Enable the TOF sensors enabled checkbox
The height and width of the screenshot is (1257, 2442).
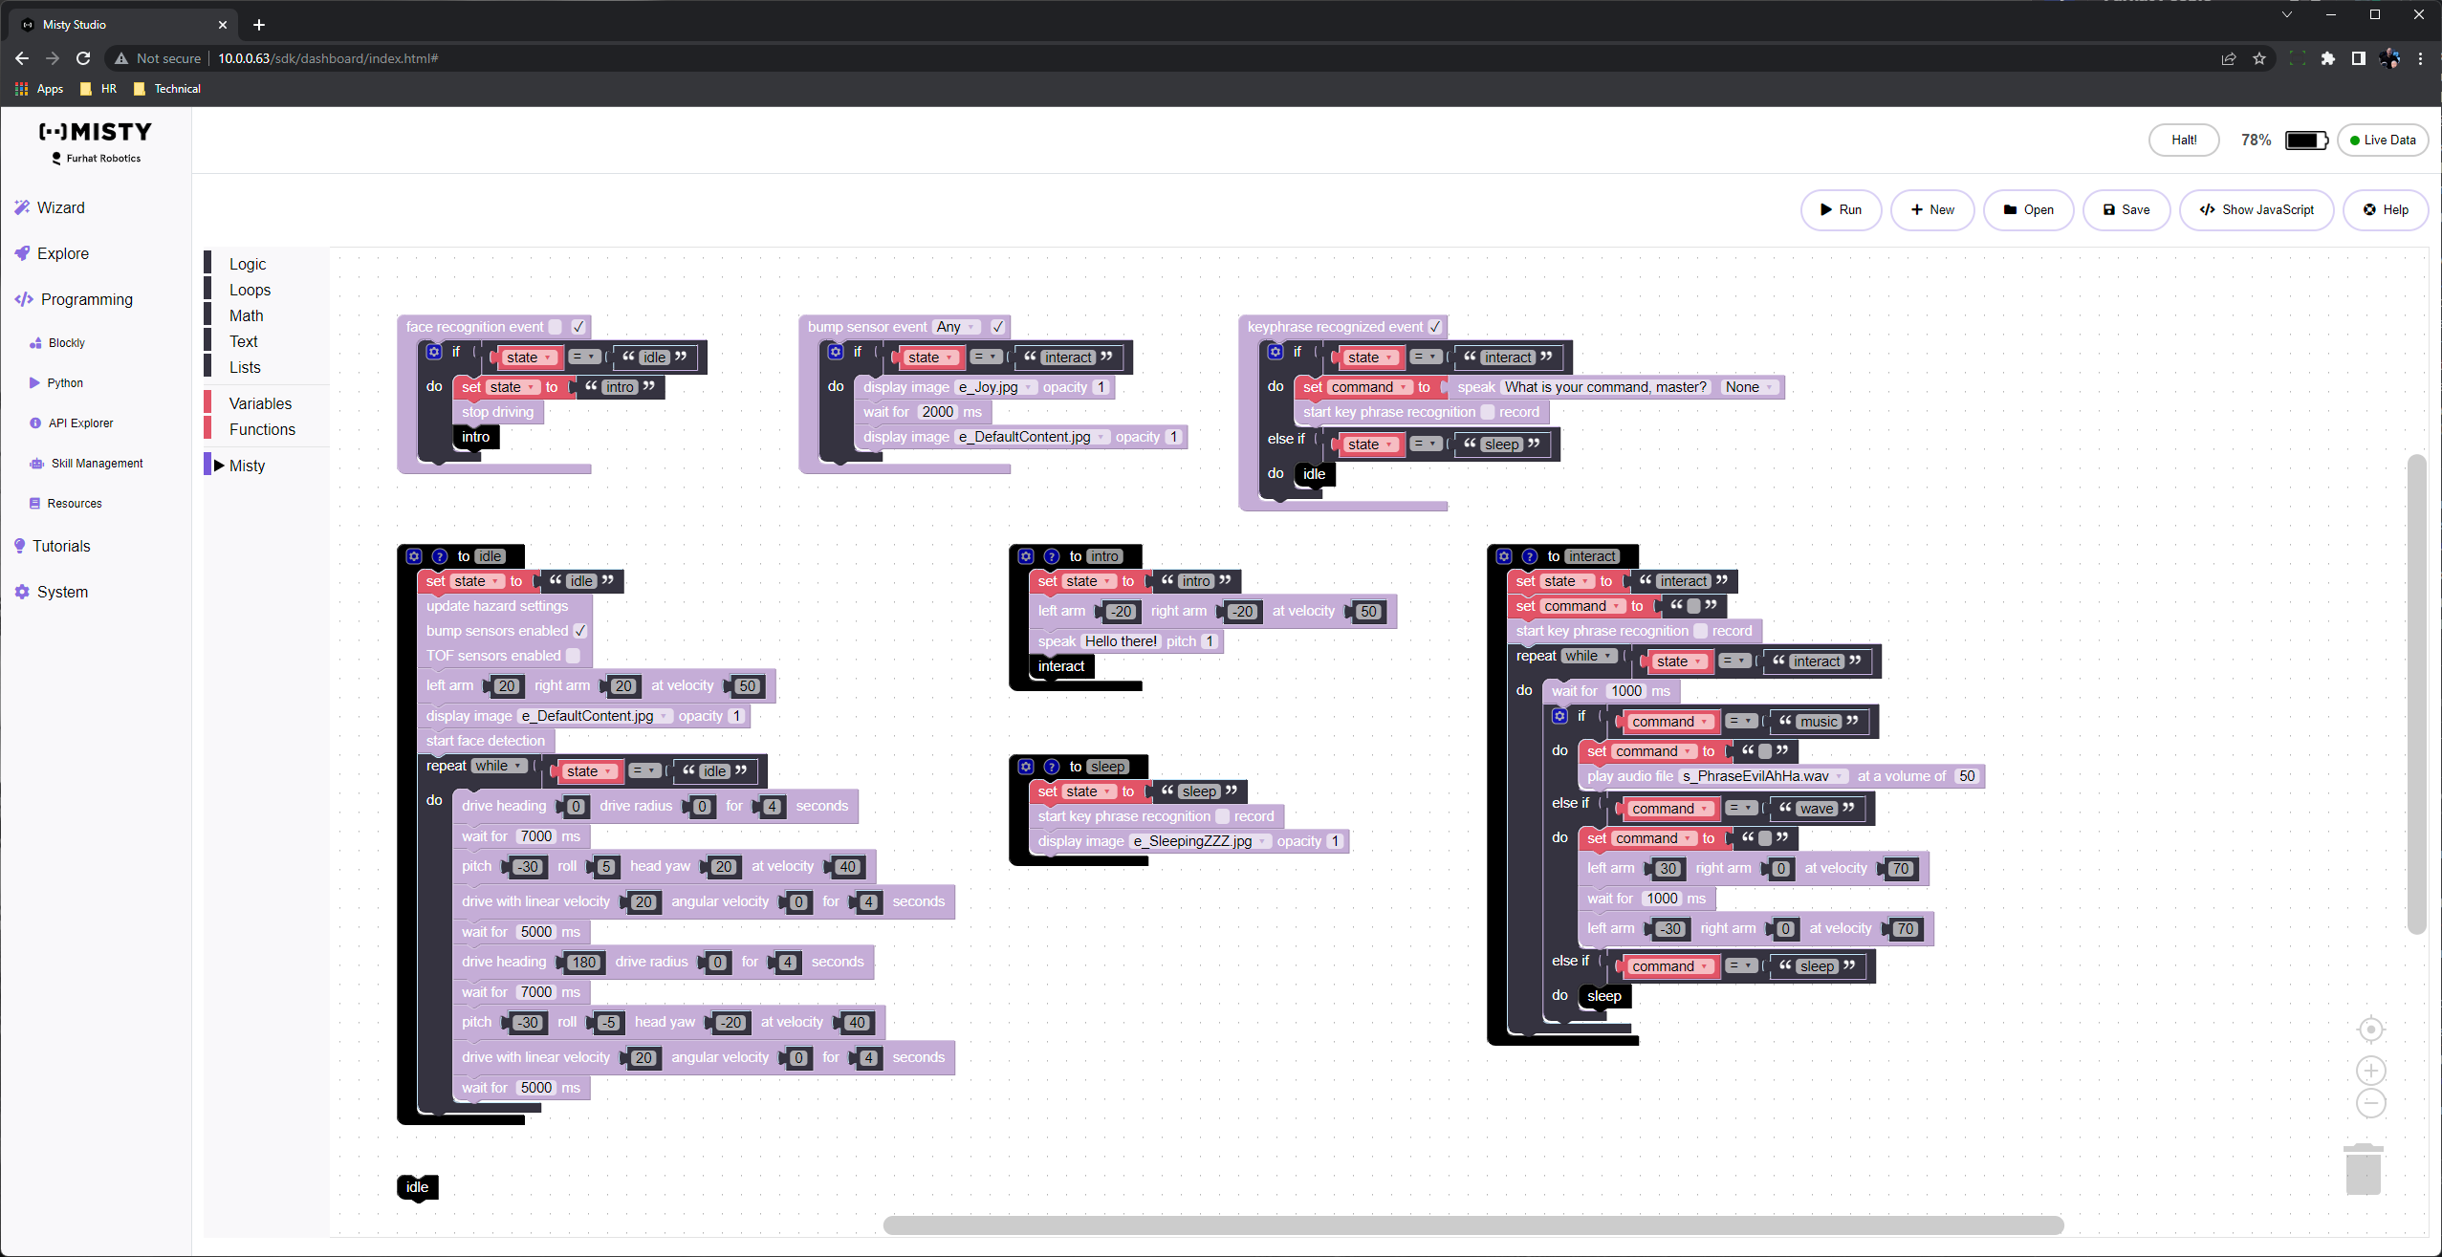tap(572, 656)
